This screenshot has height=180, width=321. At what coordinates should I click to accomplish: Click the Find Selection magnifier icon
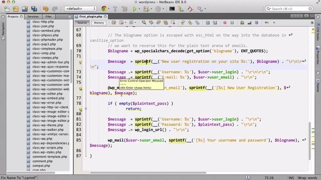[x=144, y=22]
